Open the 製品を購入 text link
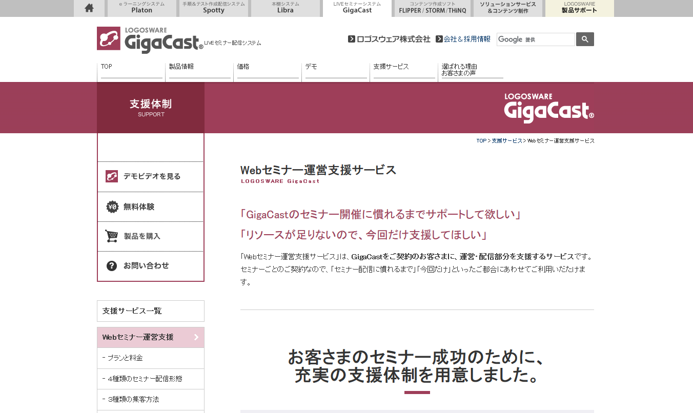The height and width of the screenshot is (413, 693). tap(142, 236)
